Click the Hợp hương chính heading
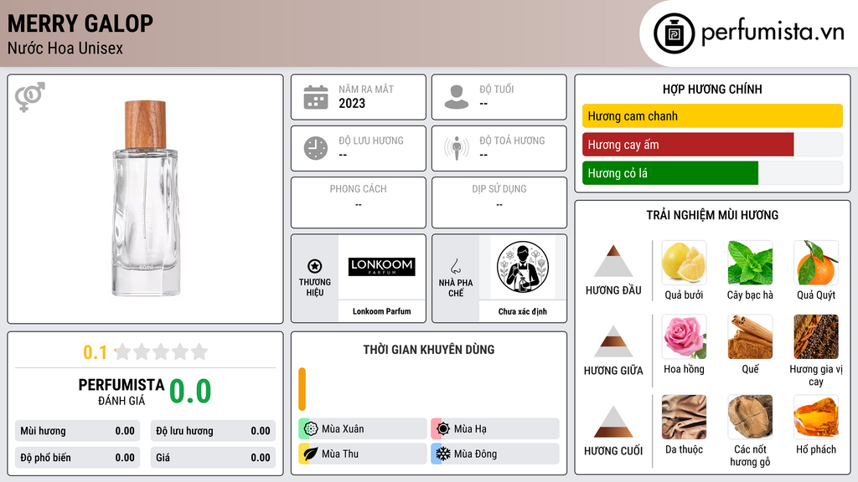 coord(712,89)
